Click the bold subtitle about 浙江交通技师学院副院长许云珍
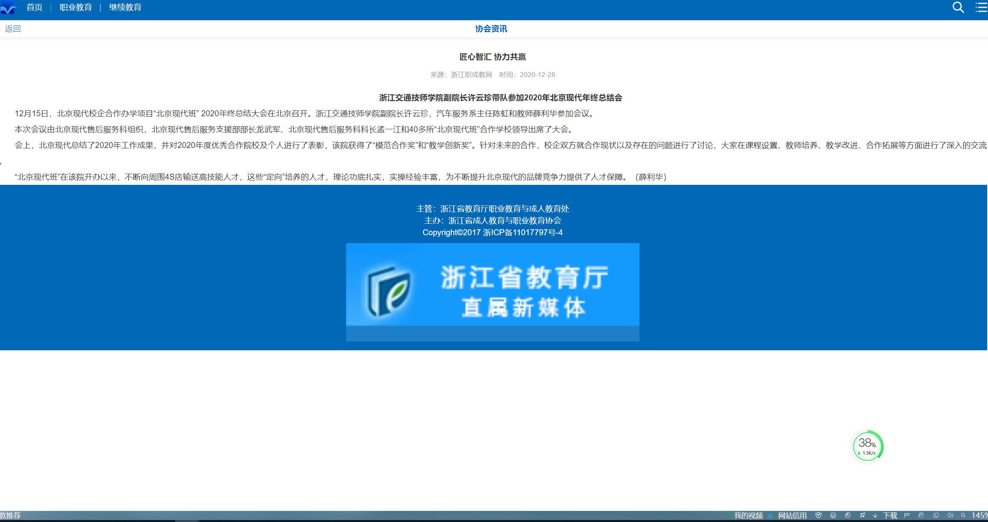 pos(501,98)
